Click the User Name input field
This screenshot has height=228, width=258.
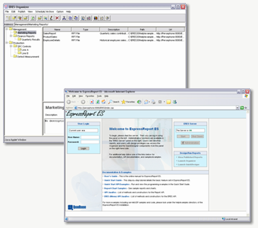tap(90, 137)
